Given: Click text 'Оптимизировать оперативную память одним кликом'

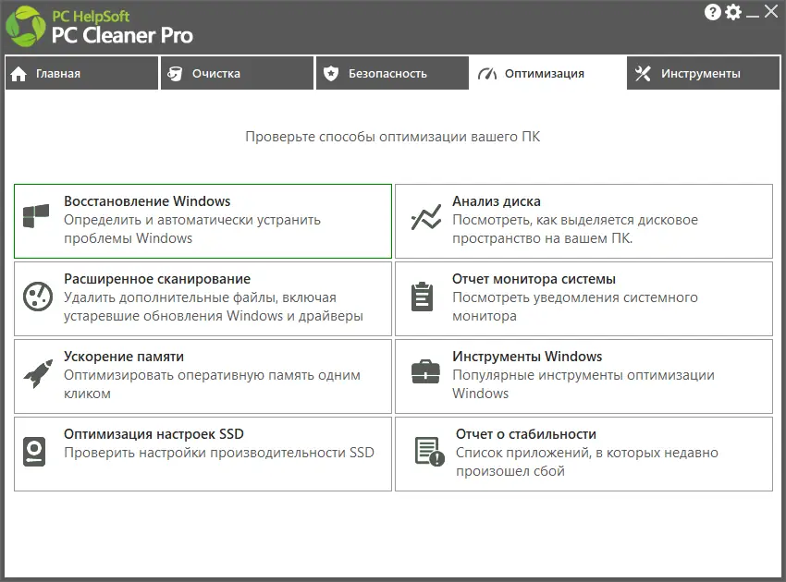Looking at the screenshot, I should tap(212, 384).
